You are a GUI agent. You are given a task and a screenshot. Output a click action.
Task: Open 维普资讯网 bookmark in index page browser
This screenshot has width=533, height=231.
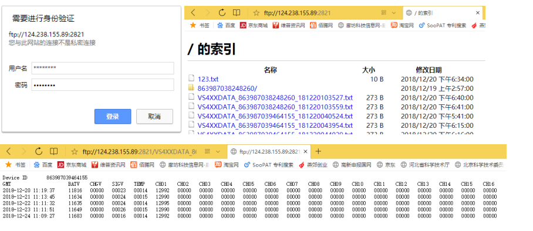(x=289, y=25)
